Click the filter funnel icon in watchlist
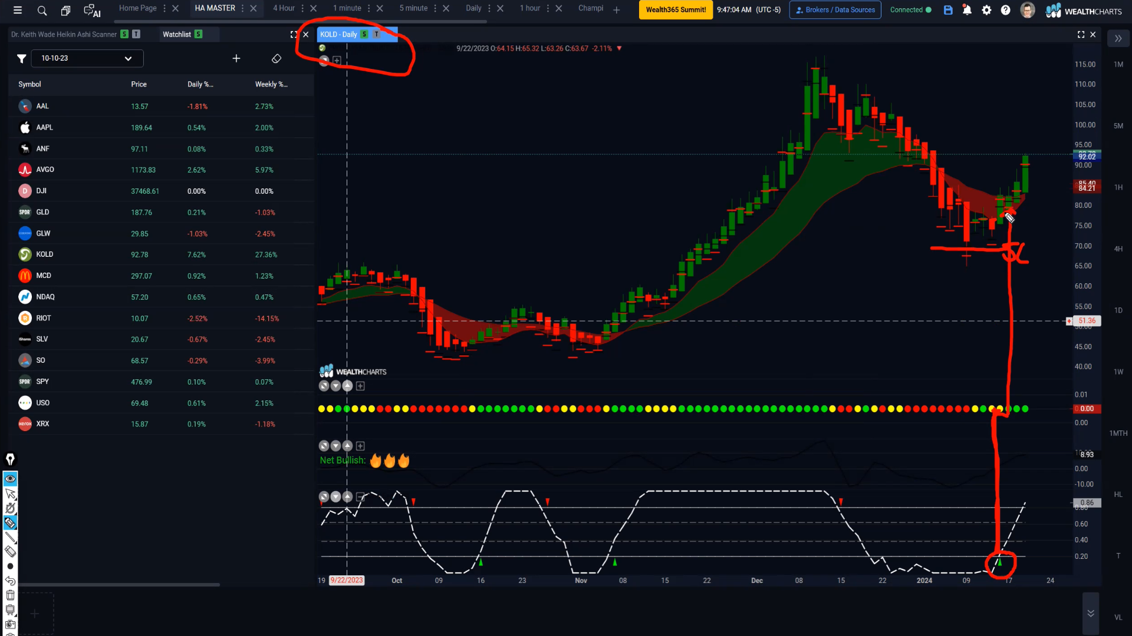1132x636 pixels. point(21,58)
